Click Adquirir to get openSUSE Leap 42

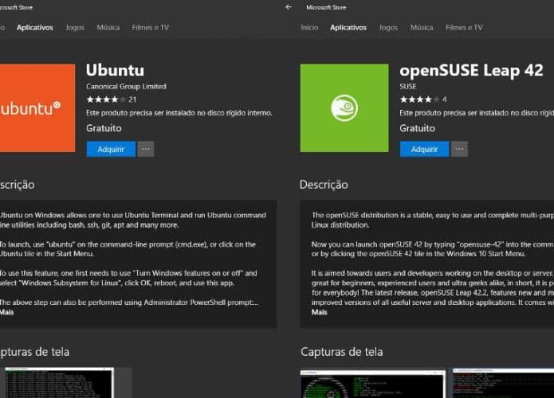(x=424, y=149)
